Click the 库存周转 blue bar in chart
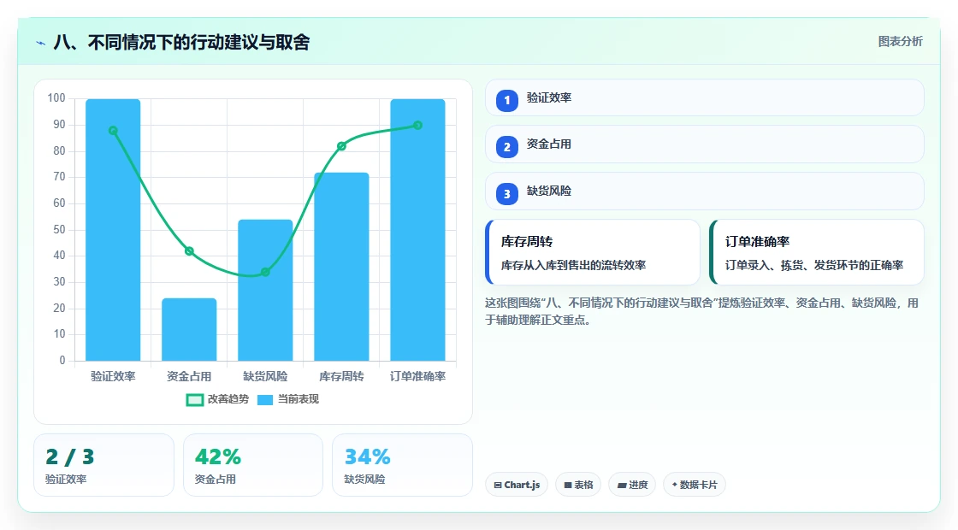This screenshot has height=530, width=958. (x=341, y=266)
